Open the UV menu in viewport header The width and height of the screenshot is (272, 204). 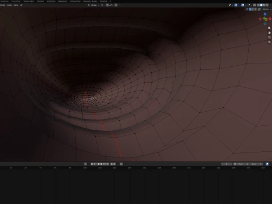tap(21, 5)
